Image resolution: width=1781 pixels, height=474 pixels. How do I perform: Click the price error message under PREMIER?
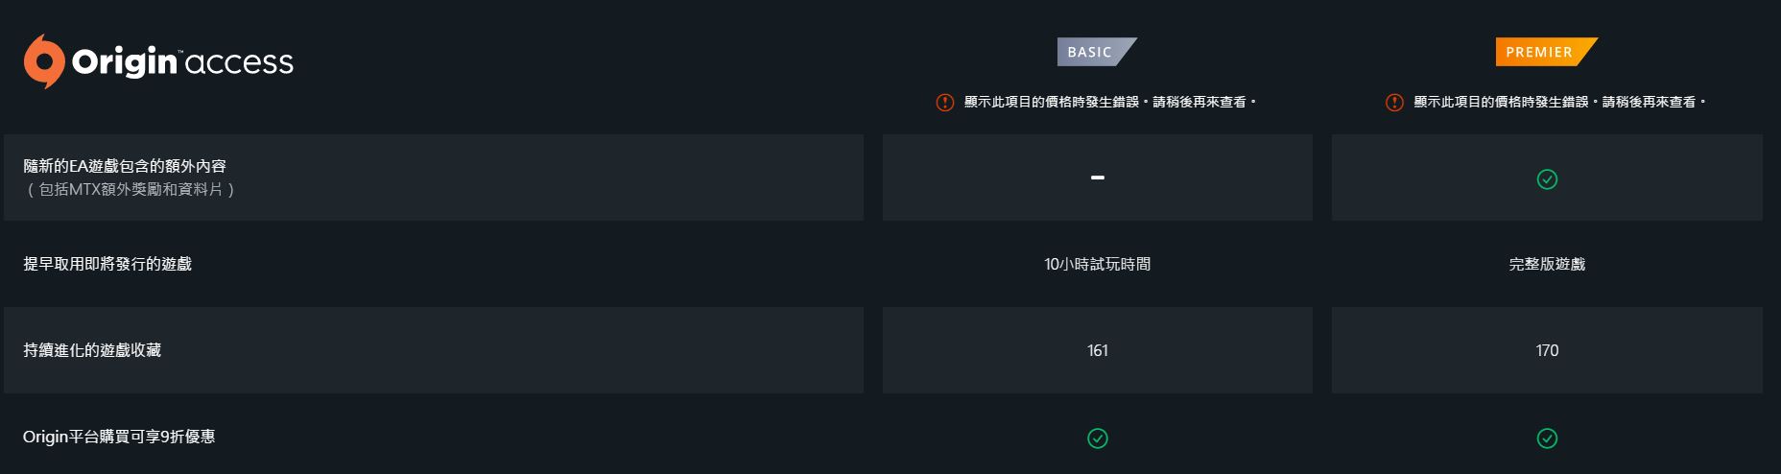coord(1558,102)
